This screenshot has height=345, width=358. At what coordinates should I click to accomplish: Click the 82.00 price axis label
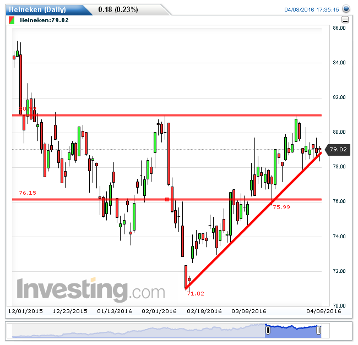click(x=339, y=97)
